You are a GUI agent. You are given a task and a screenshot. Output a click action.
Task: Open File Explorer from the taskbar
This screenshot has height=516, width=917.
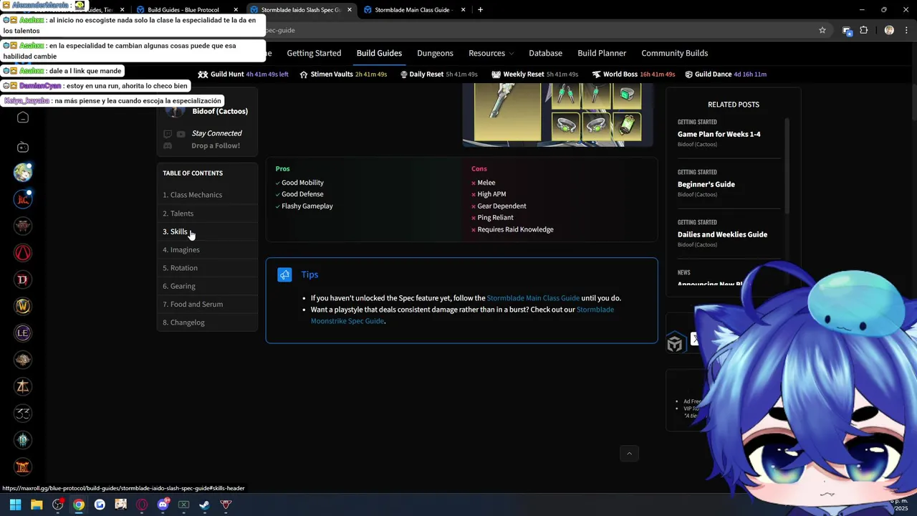[x=37, y=505]
